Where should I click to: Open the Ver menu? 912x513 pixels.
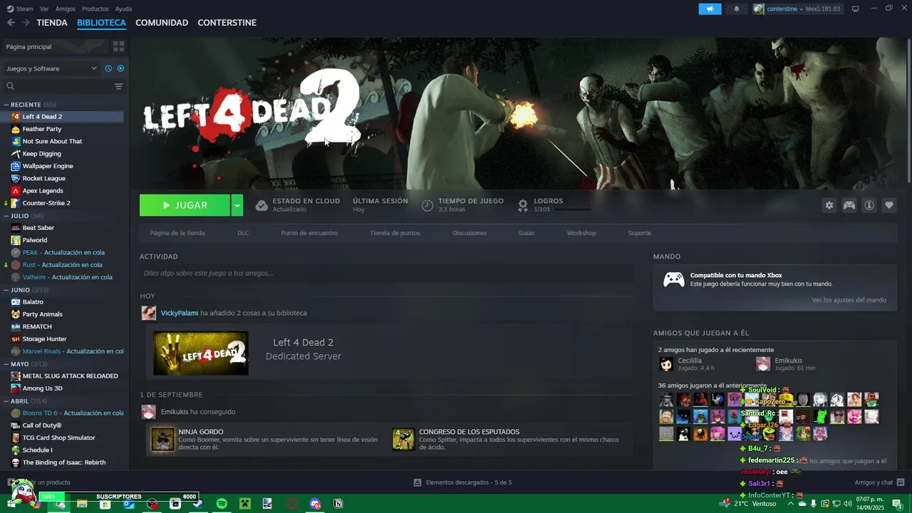44,9
